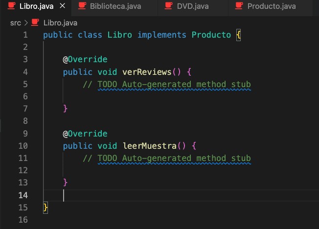Close the Libro.java tab
This screenshot has width=319, height=229.
click(63, 6)
